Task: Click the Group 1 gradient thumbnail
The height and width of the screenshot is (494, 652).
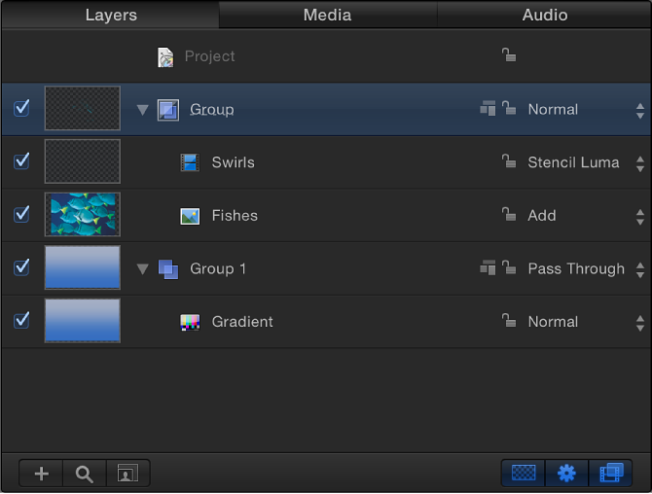Action: [83, 267]
